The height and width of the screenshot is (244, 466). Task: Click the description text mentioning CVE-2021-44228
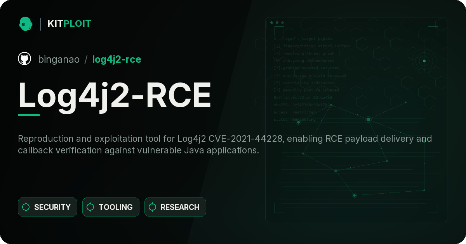[225, 144]
